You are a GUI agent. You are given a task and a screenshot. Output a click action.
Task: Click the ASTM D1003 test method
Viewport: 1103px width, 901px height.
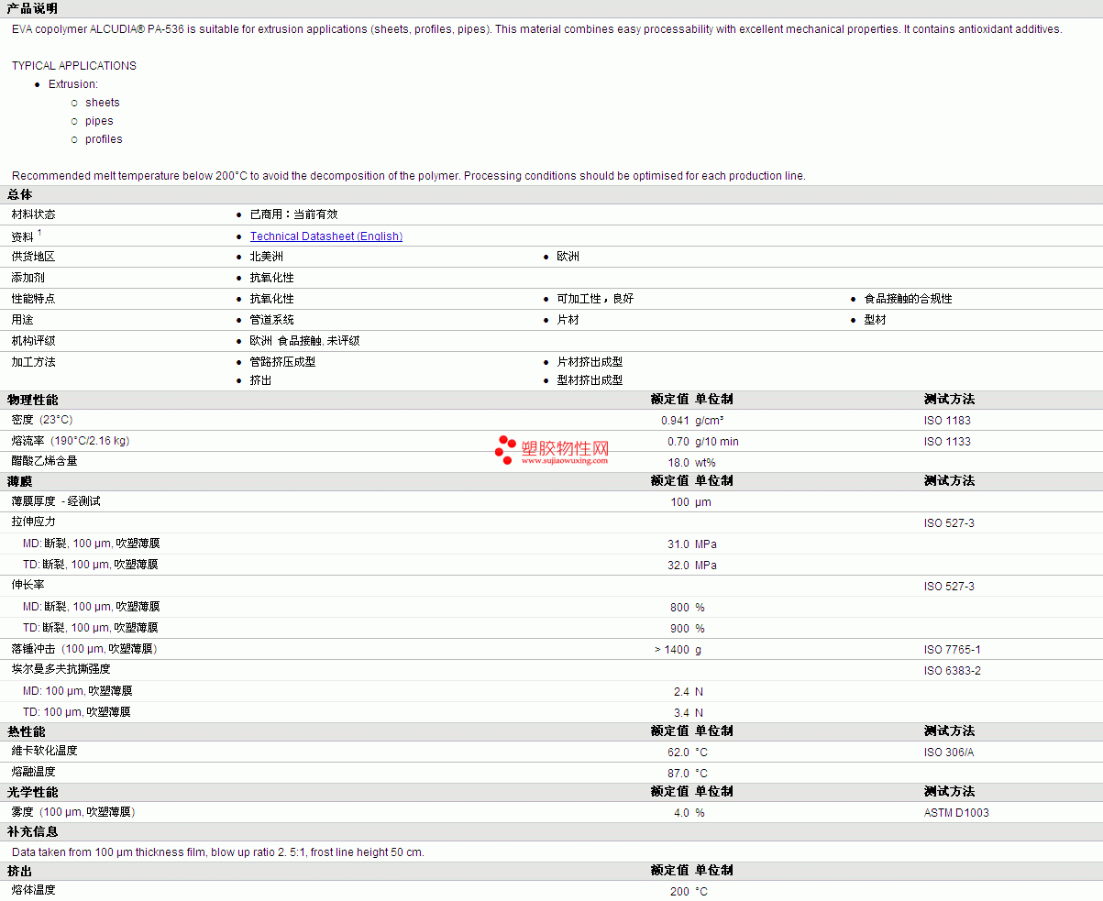tap(956, 813)
